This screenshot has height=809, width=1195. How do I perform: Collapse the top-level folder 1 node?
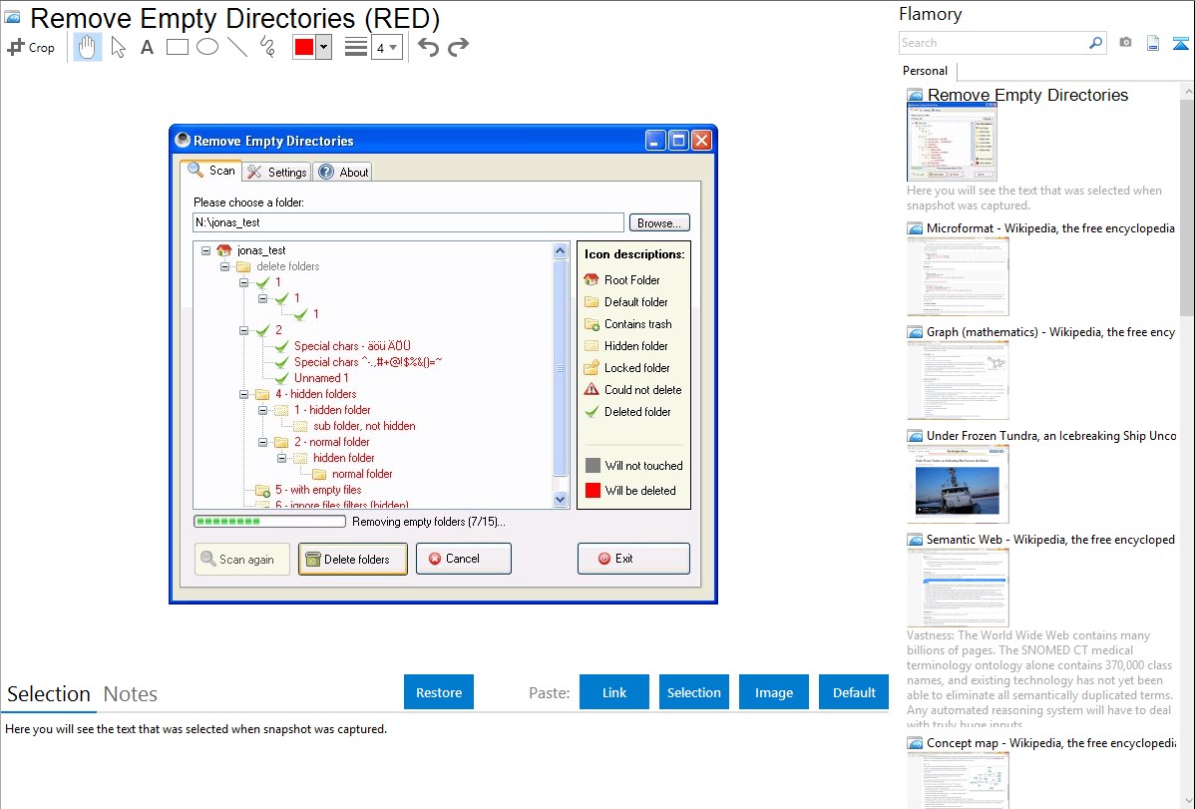pos(243,282)
